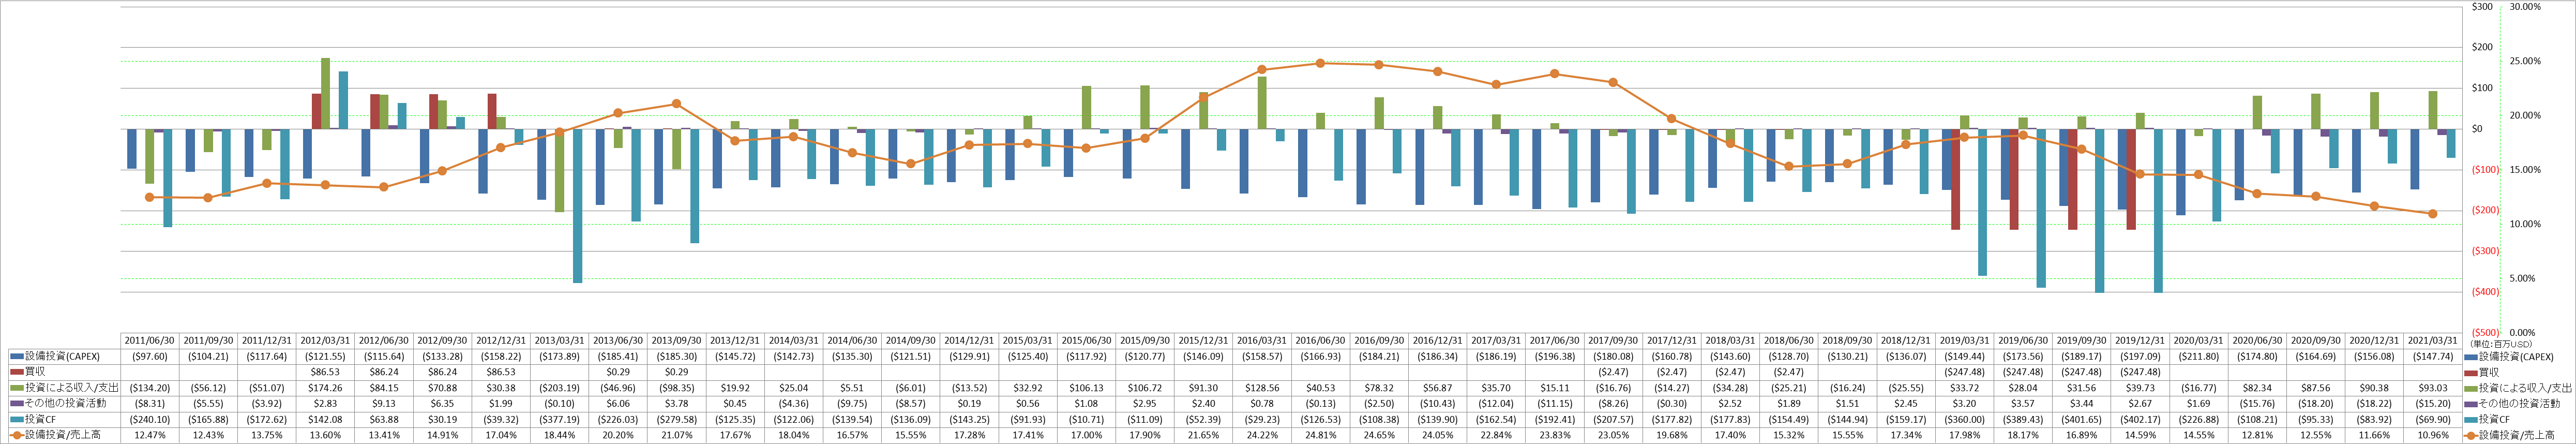Viewport: 2576px width, 444px height.
Task: Click the blue CAPEX swatch in left table
Action: (16, 357)
